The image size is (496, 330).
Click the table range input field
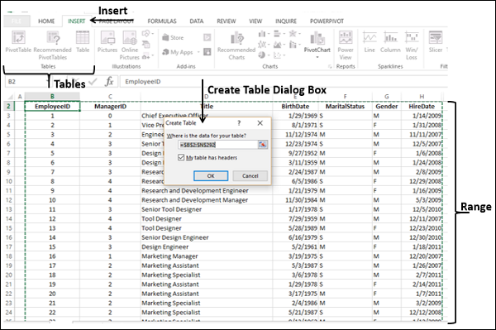click(x=218, y=145)
